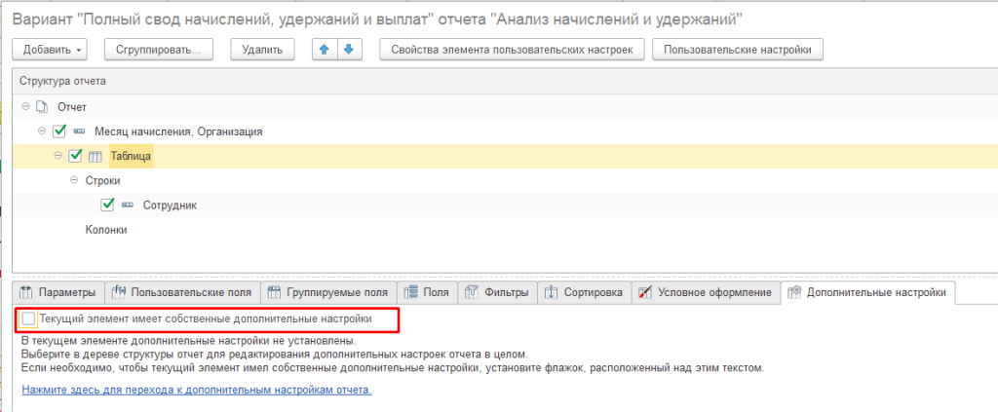This screenshot has width=998, height=412.
Task: Click the table icon next to Таблица
Action: click(95, 156)
